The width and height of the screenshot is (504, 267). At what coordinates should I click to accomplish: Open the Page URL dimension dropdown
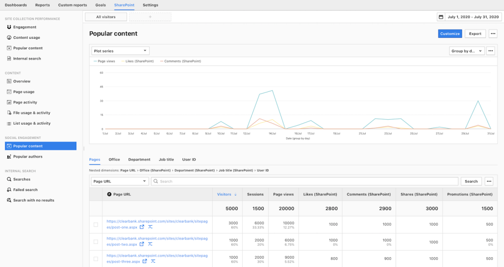click(x=120, y=182)
